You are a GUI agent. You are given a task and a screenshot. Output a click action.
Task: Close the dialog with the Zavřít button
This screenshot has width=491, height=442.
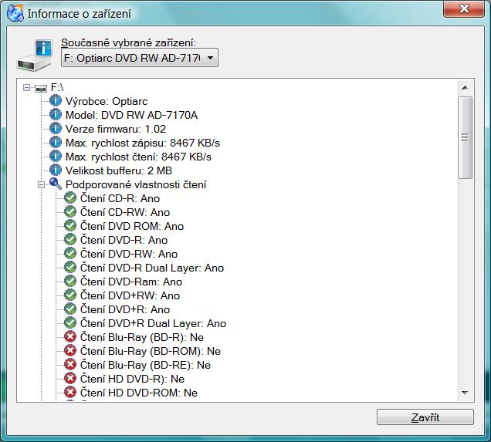point(425,417)
